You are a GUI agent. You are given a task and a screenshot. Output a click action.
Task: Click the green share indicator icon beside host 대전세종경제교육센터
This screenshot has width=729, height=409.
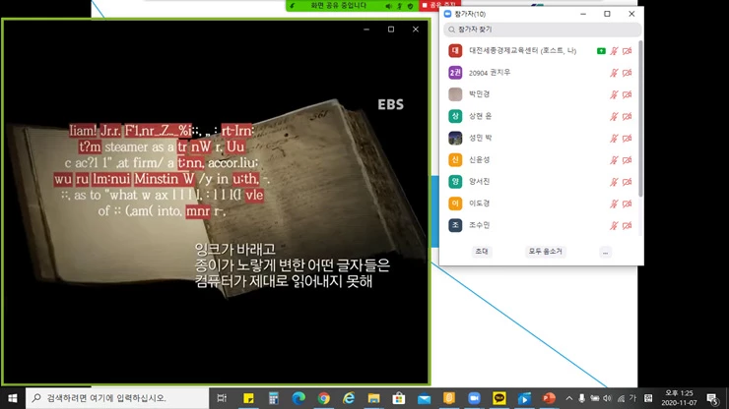(601, 50)
